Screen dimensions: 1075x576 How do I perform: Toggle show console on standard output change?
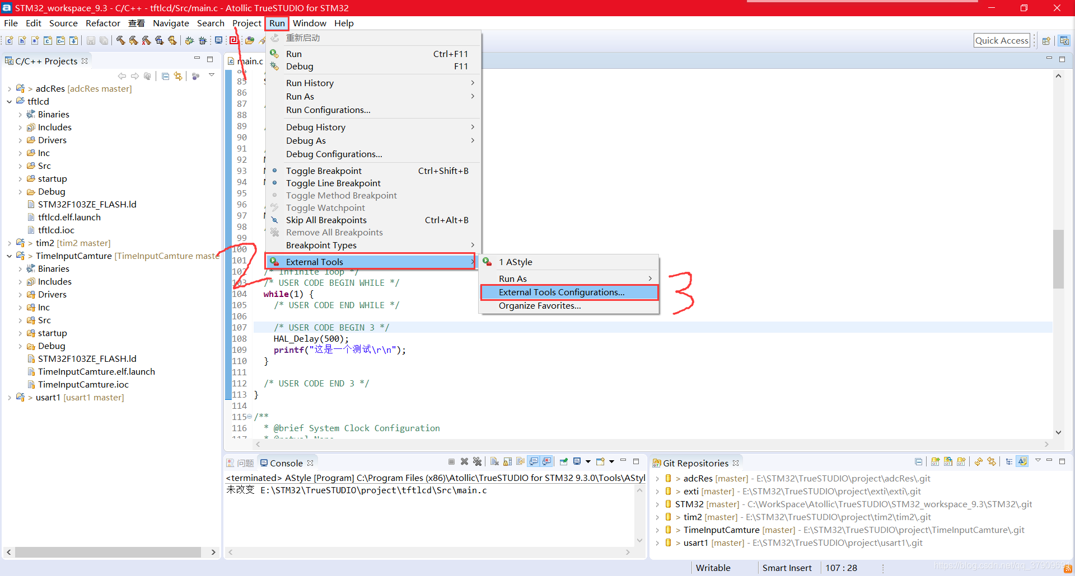click(534, 461)
